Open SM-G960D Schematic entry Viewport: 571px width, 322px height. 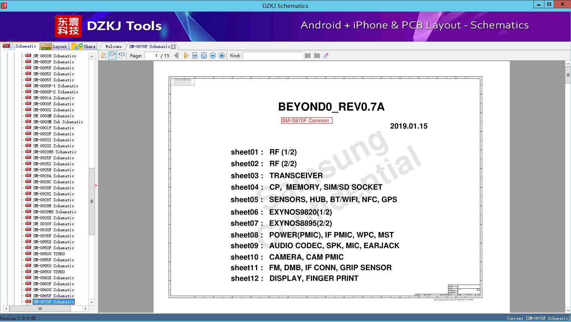pos(53,278)
